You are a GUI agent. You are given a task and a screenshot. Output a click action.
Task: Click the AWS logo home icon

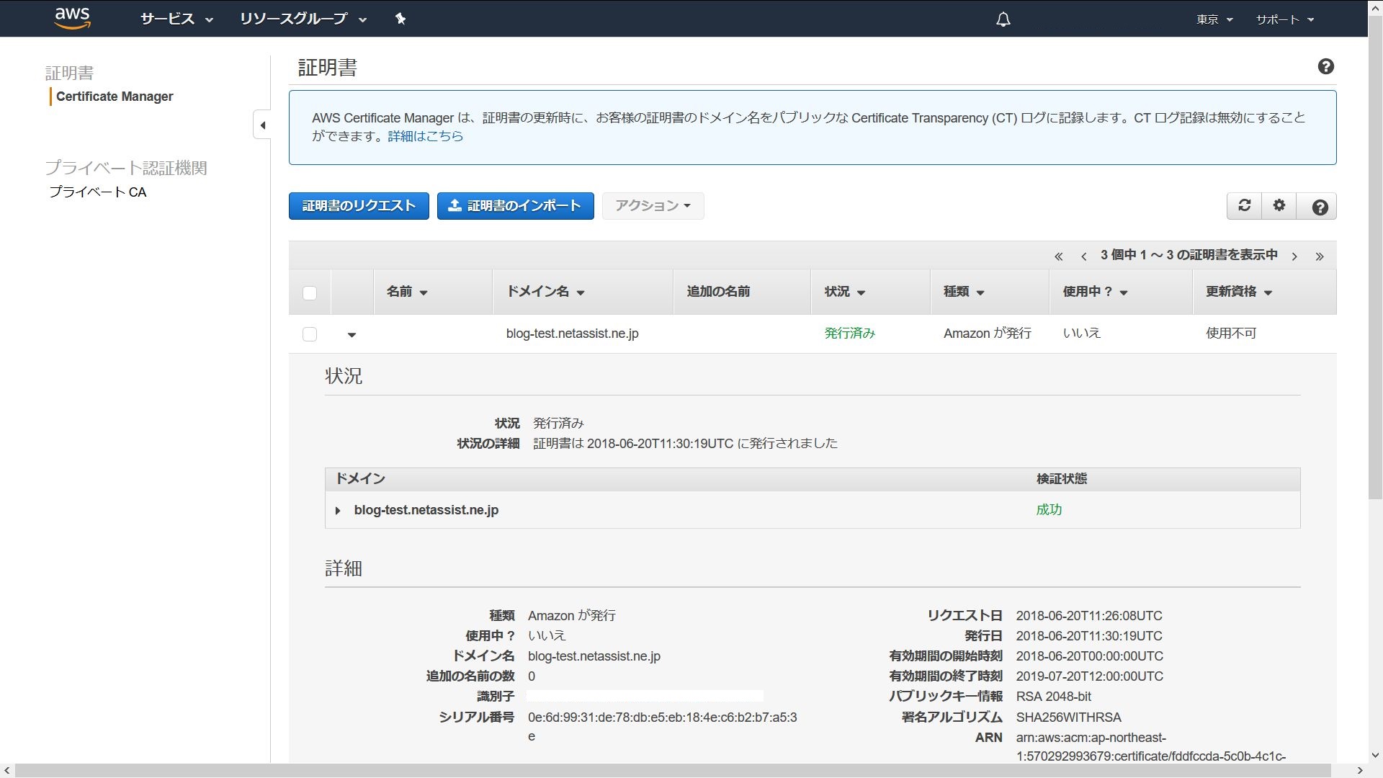click(73, 18)
